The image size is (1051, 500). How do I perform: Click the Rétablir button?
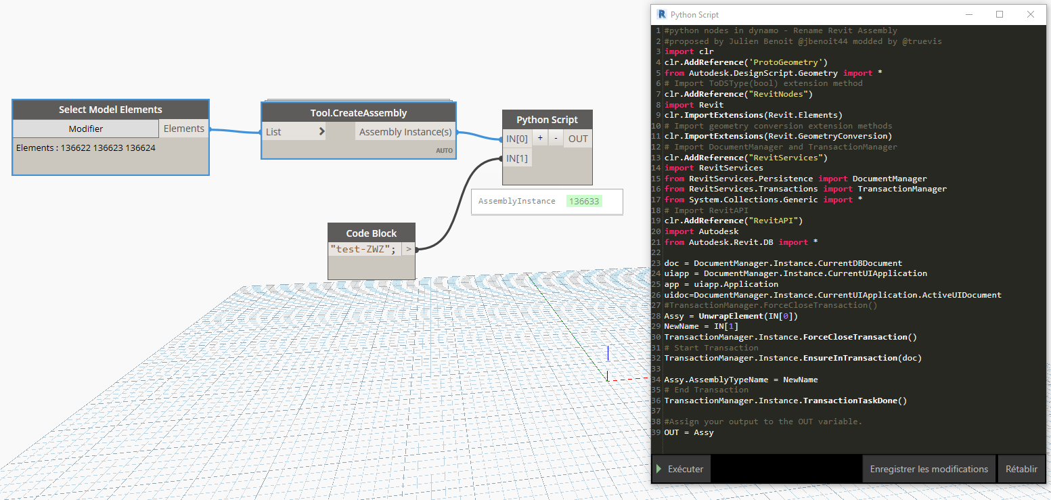[1021, 469]
